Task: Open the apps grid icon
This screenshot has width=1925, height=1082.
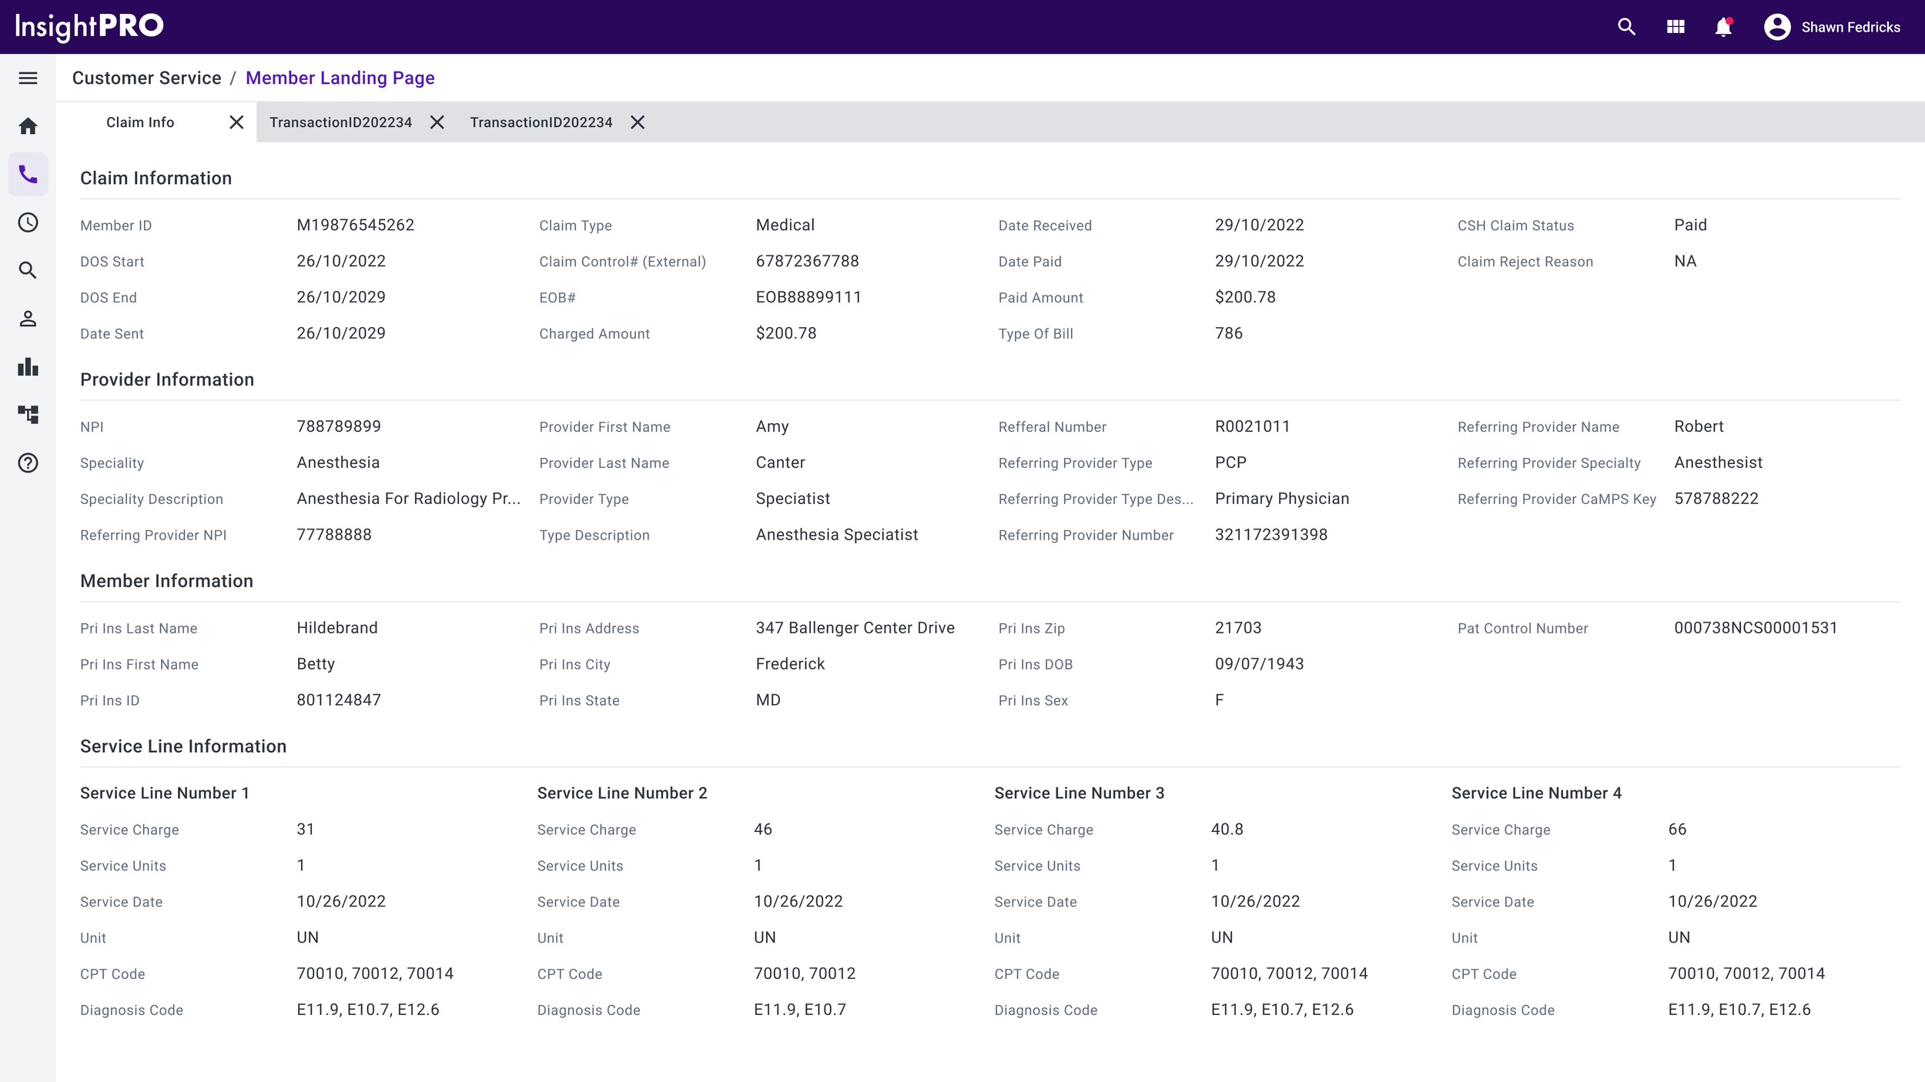Action: pos(1676,27)
